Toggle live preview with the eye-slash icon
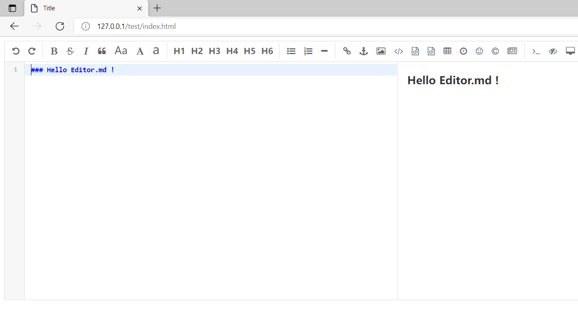 tap(553, 51)
